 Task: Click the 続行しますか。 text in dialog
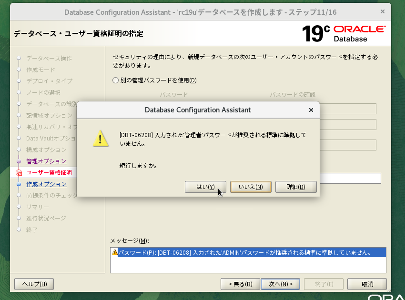tap(139, 166)
